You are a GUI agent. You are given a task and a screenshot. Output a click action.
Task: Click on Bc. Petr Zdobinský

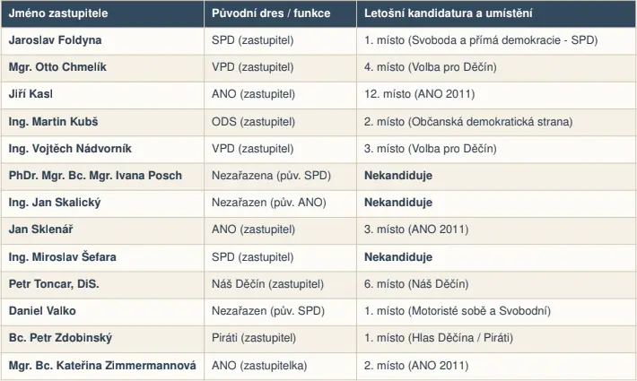60,338
